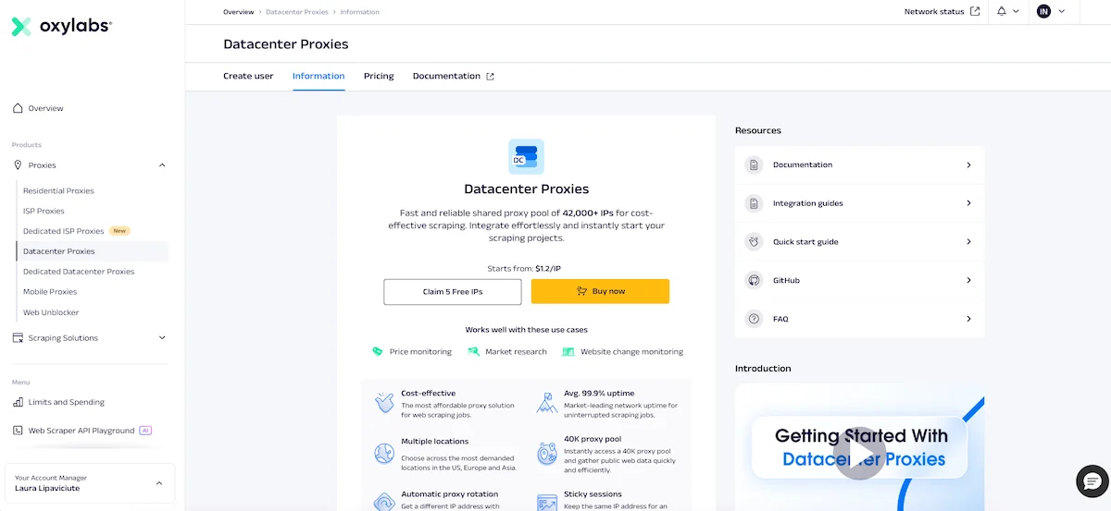Viewport: 1111px width, 511px height.
Task: Select the Information tab
Action: point(318,76)
